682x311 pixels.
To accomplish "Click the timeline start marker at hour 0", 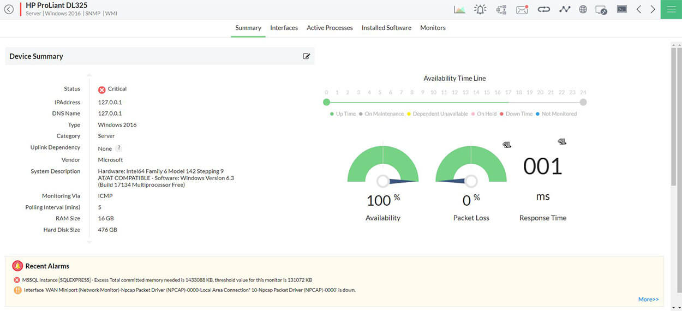I will click(x=326, y=102).
